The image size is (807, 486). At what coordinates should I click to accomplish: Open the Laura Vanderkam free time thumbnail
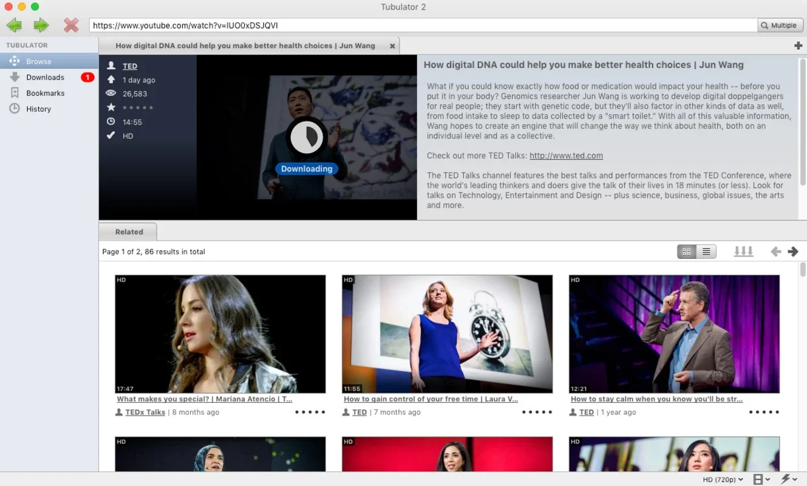tap(448, 334)
